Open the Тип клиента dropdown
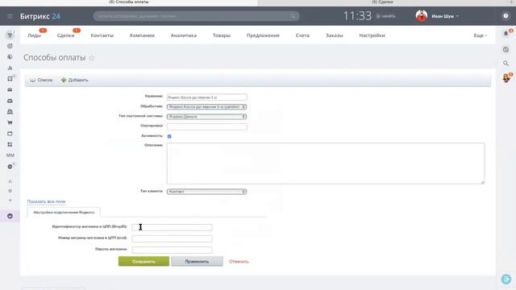Image resolution: width=516 pixels, height=290 pixels. click(x=206, y=192)
